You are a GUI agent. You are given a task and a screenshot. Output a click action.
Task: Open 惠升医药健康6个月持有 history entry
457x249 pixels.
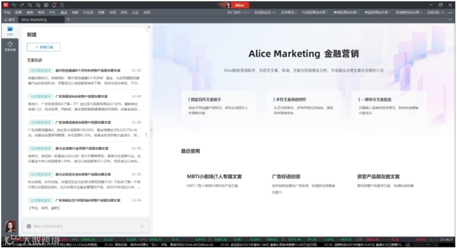[x=84, y=77]
